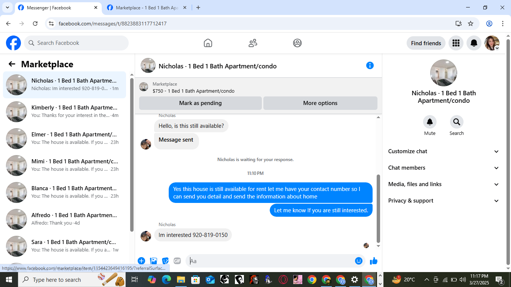The image size is (511, 287).
Task: Attach a photo using the image icon
Action: click(x=153, y=261)
